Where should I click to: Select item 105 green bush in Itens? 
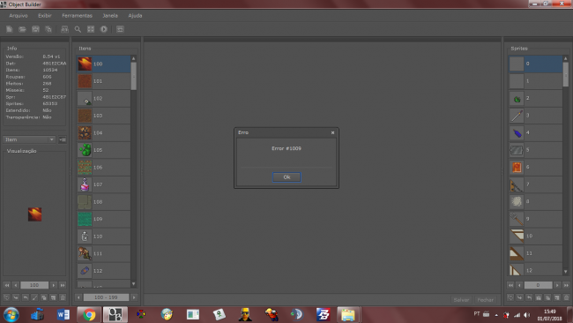[103, 150]
